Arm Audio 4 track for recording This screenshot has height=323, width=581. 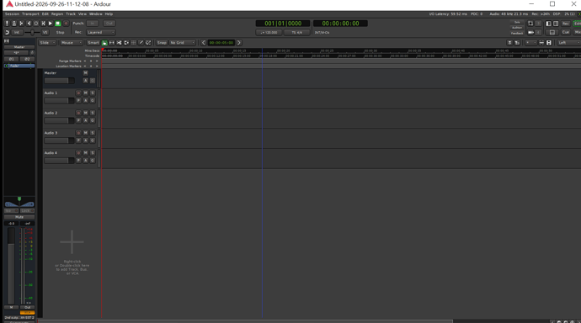pyautogui.click(x=78, y=153)
